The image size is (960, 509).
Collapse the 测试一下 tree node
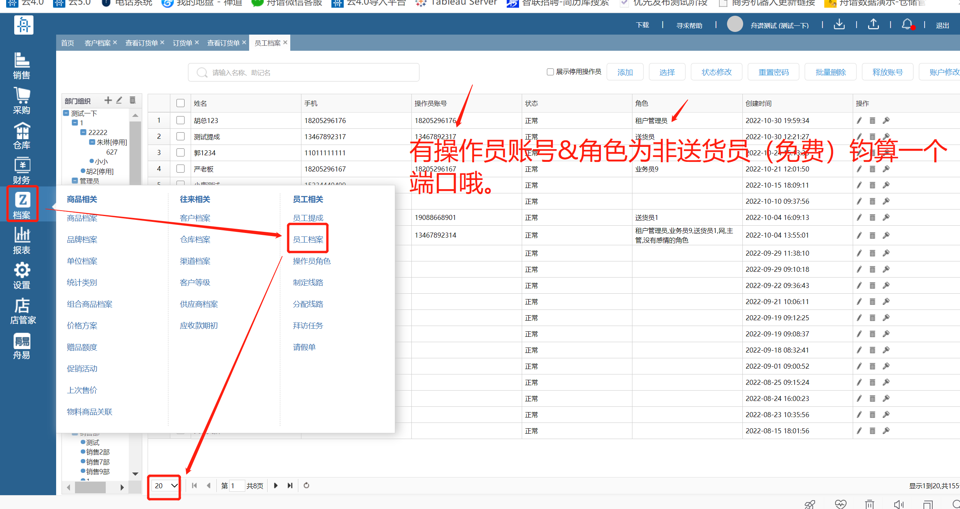(x=66, y=113)
